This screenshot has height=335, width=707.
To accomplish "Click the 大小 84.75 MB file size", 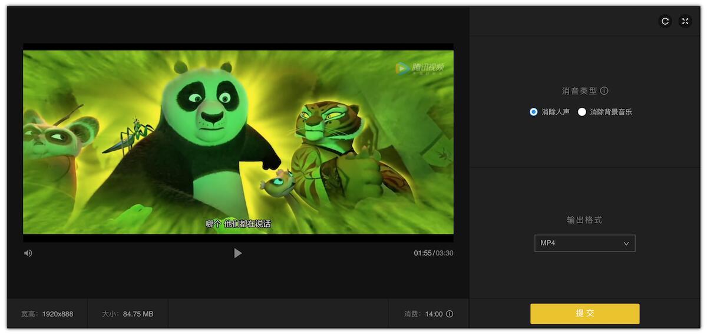I will [127, 314].
